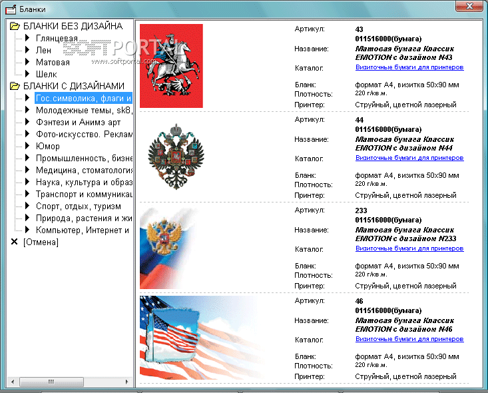Click the [Отмена] cancel item
The width and height of the screenshot is (488, 393).
[x=41, y=242]
